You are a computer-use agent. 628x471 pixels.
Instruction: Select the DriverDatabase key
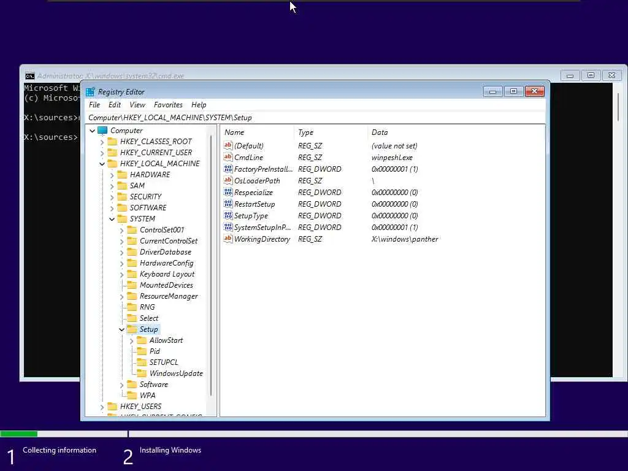[x=166, y=252]
